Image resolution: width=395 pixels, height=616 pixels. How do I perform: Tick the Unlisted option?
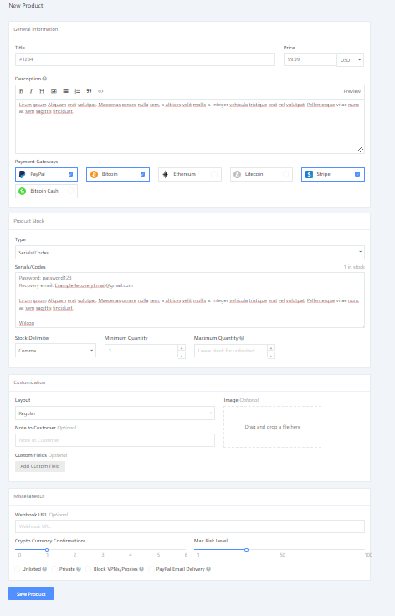coord(18,569)
